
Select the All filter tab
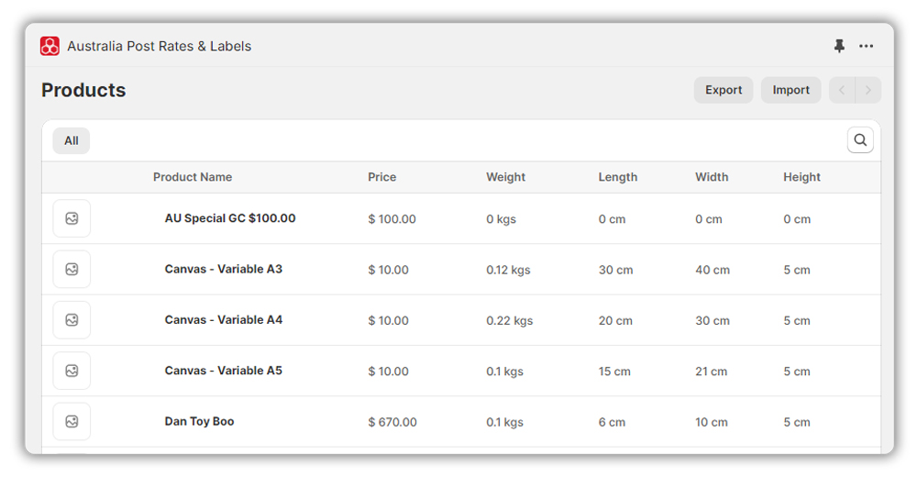(72, 140)
